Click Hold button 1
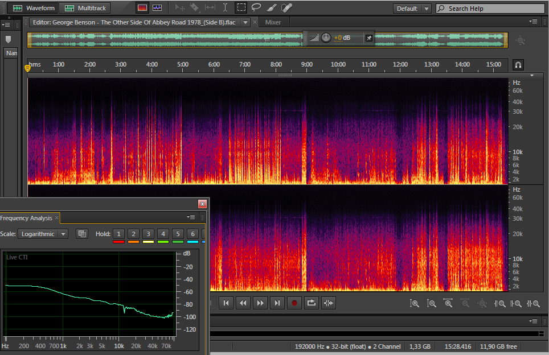The width and height of the screenshot is (549, 355). 118,234
